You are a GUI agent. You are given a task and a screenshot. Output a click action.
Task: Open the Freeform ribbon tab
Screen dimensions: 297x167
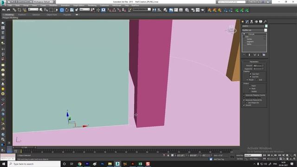(x=22, y=14)
